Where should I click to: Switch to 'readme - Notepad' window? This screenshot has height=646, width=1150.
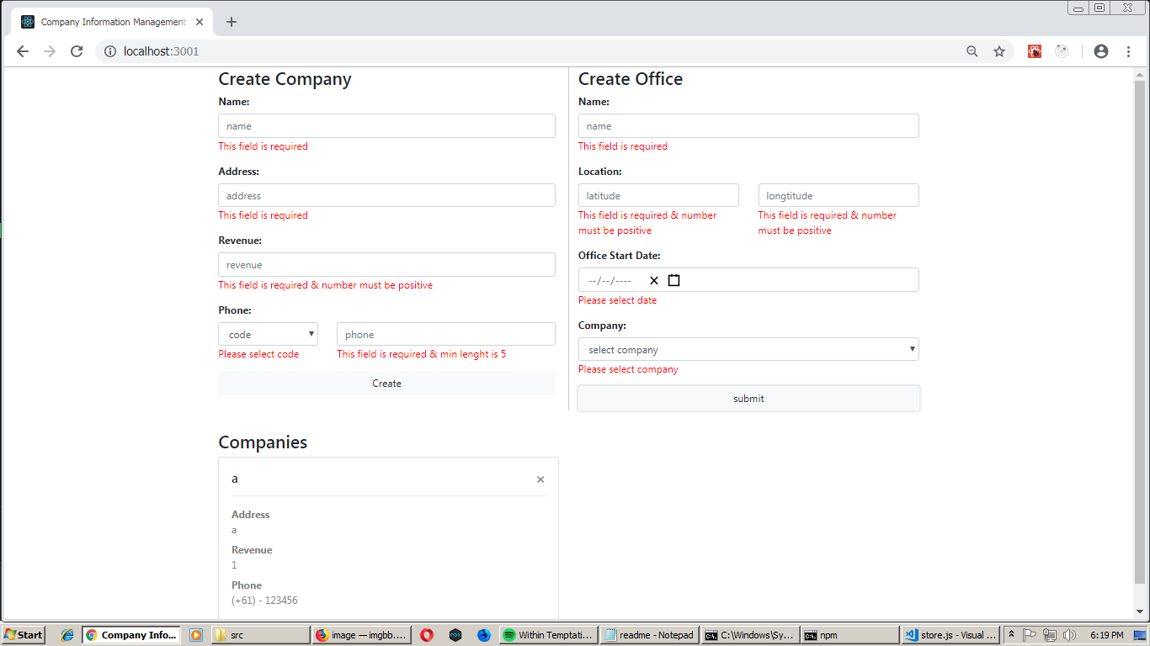(x=651, y=635)
